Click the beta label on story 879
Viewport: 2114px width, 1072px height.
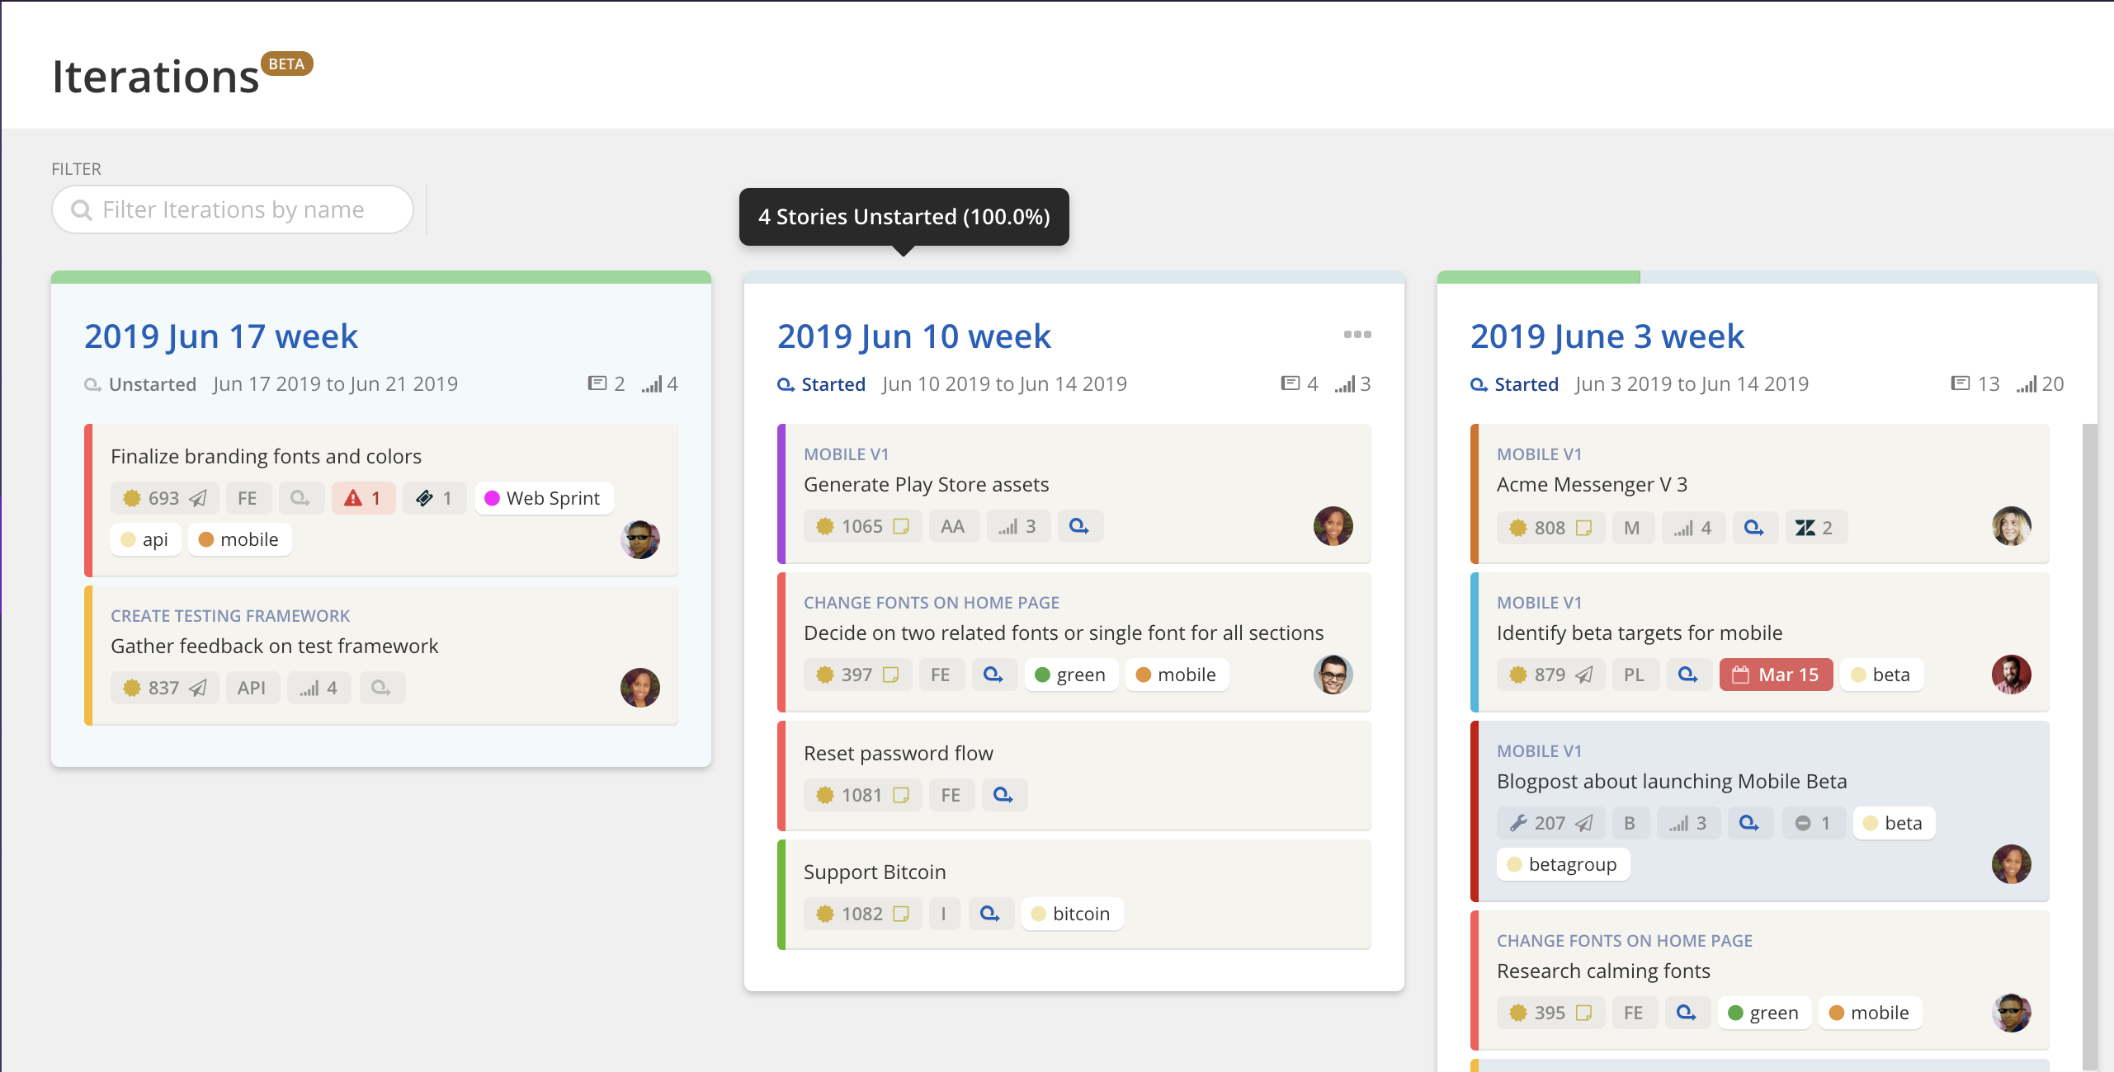pyautogui.click(x=1881, y=675)
